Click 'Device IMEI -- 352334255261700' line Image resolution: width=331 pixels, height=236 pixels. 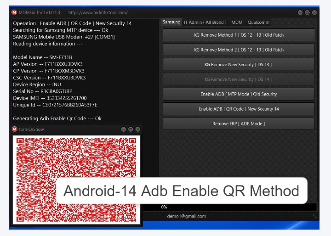pos(50,98)
